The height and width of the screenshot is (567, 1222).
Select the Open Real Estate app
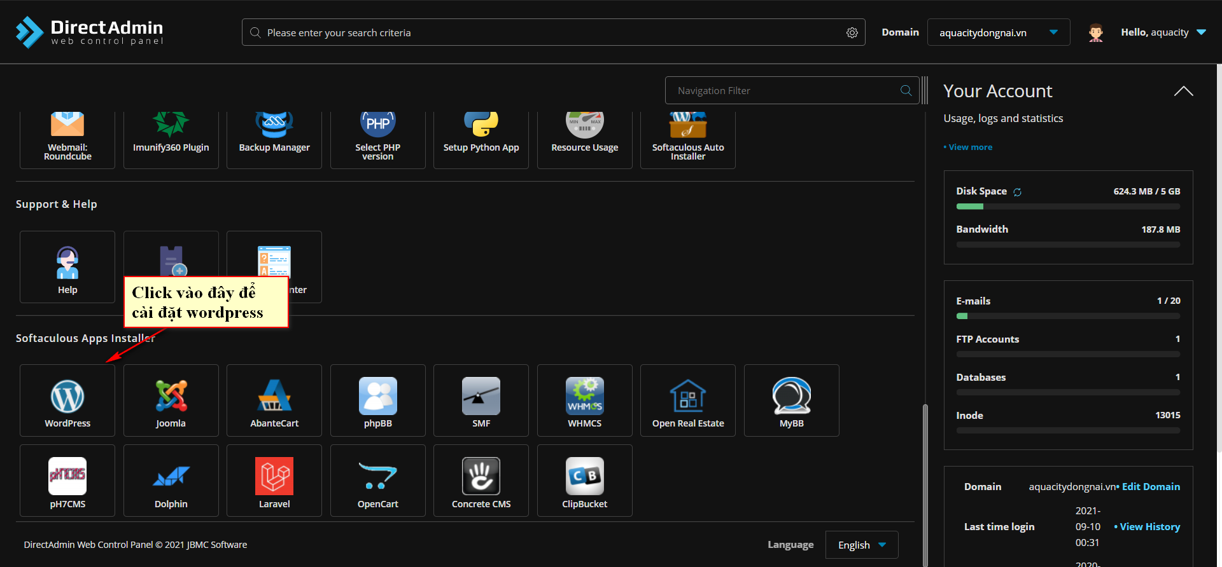(x=688, y=400)
